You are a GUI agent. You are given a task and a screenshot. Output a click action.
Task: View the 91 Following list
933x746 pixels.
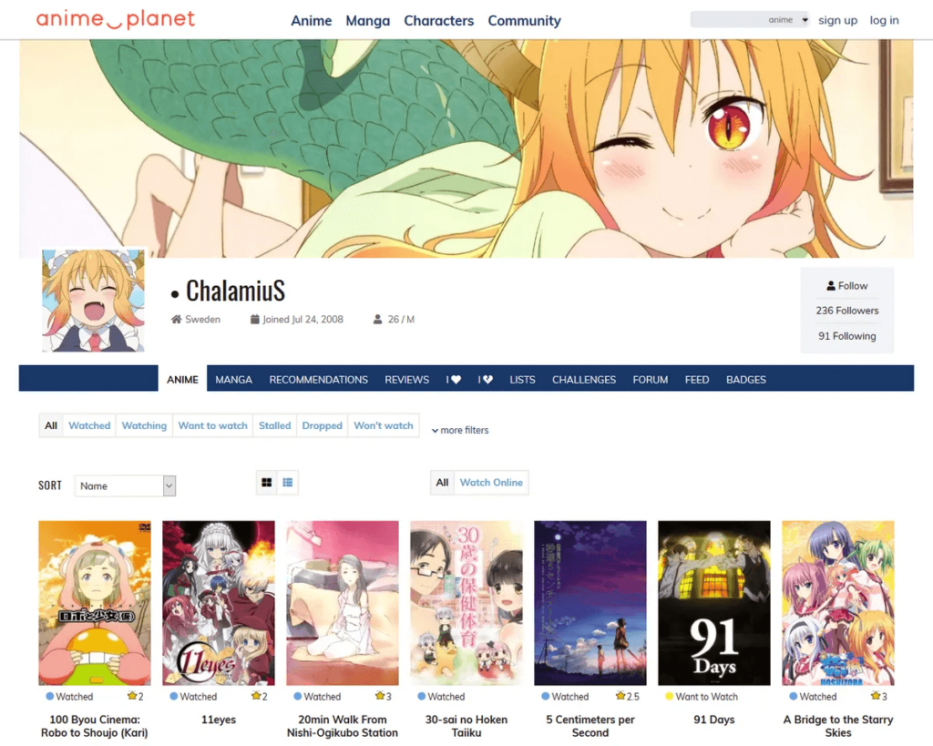846,336
